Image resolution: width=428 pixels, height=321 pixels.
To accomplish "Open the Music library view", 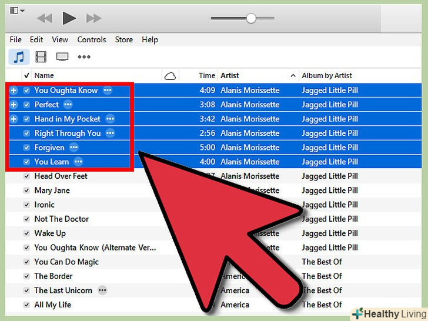I will (x=19, y=57).
